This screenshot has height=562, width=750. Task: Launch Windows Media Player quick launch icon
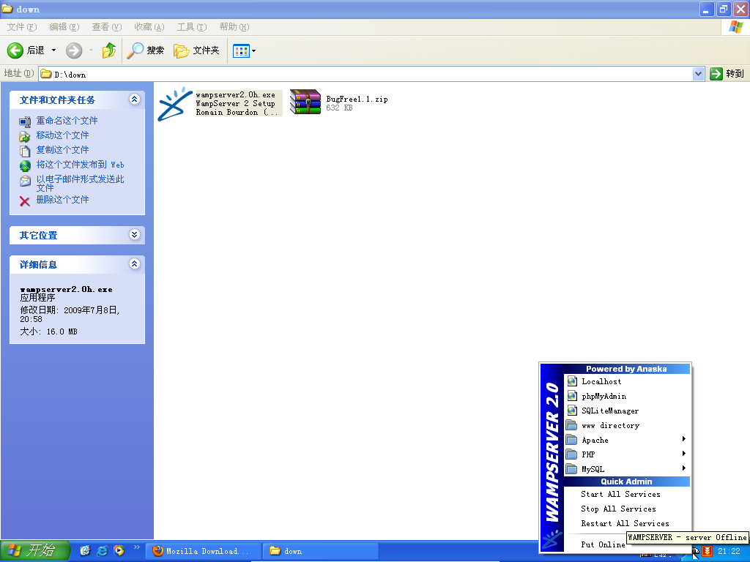(x=119, y=551)
